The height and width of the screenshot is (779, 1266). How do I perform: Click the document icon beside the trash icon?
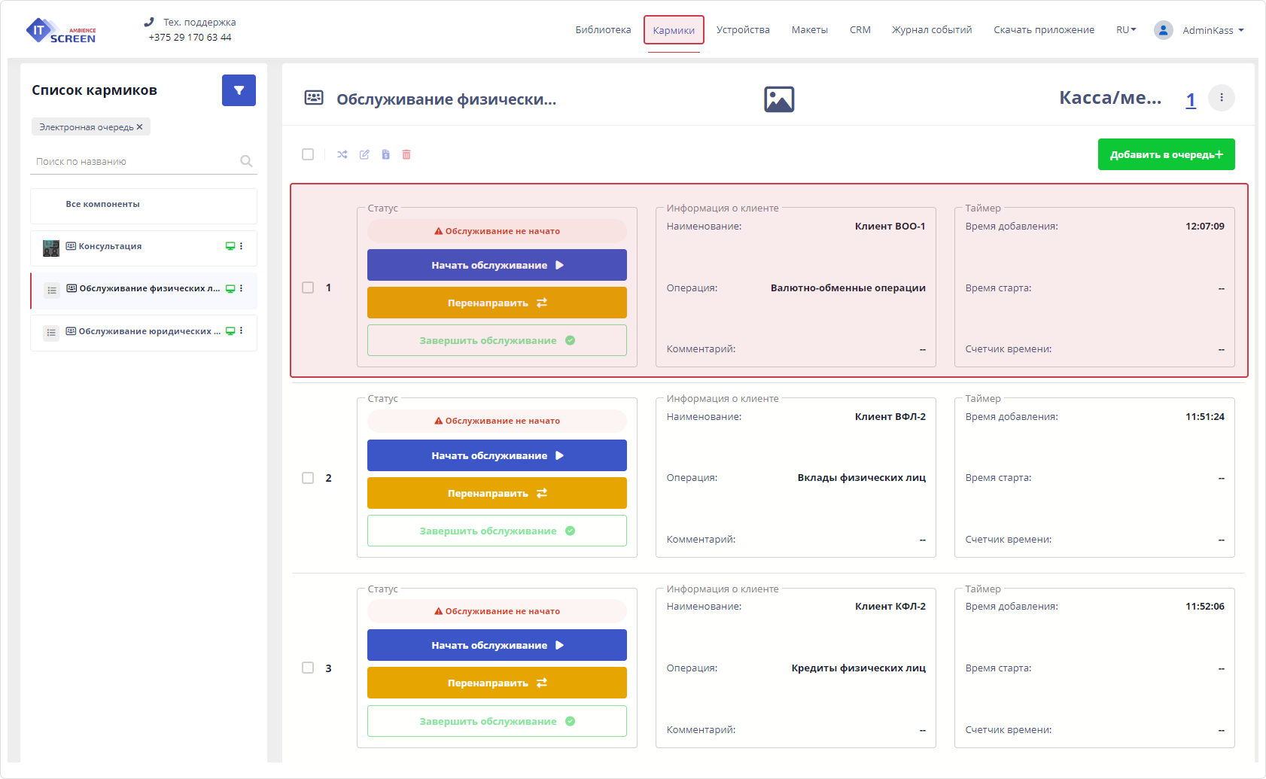(385, 154)
